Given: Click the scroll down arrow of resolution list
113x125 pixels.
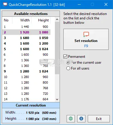Looking at the screenshot, I should pos(57,99).
